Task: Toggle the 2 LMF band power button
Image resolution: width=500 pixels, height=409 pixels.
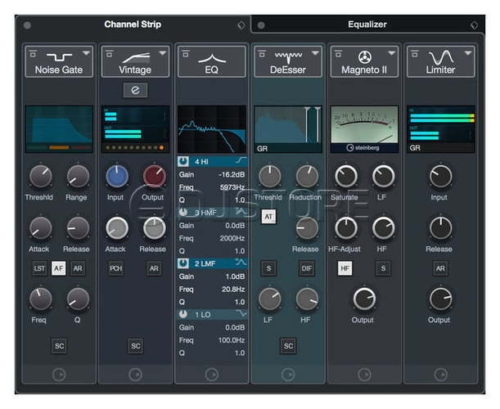Action: (183, 263)
